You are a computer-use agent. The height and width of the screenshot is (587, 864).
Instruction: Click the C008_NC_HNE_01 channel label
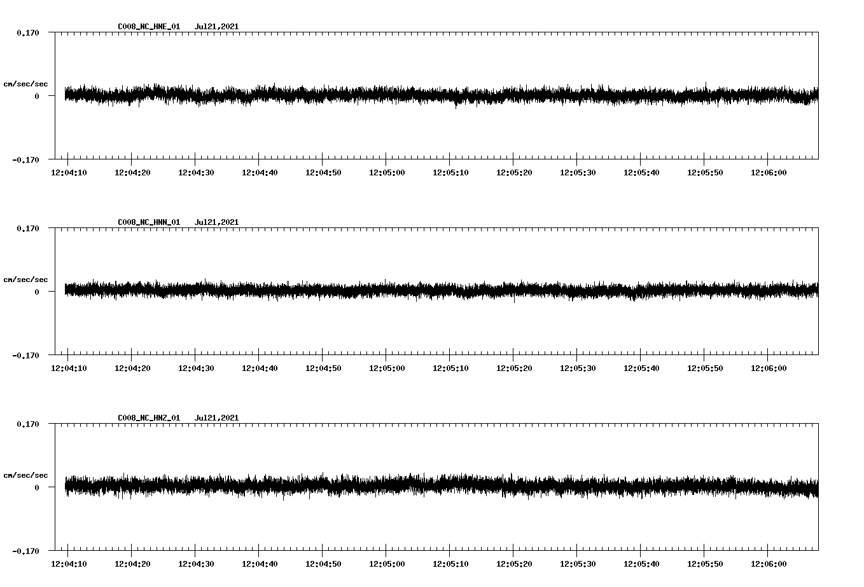(148, 26)
